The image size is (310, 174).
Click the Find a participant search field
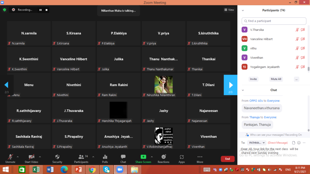(x=274, y=21)
